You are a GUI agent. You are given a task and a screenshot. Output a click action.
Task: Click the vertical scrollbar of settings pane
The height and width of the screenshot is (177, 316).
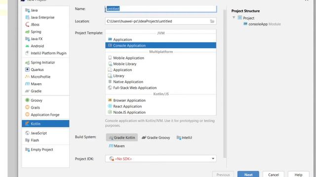coord(225,84)
